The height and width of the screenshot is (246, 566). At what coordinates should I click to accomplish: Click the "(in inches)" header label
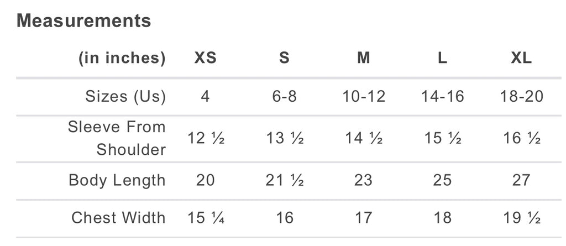point(122,58)
